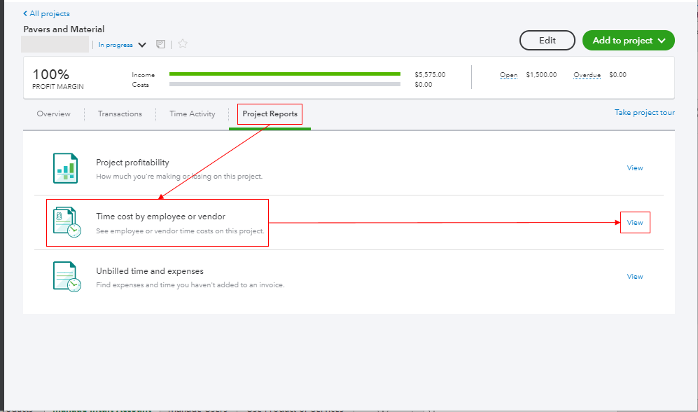
Task: View Time cost by employee or vendor
Action: (x=635, y=223)
